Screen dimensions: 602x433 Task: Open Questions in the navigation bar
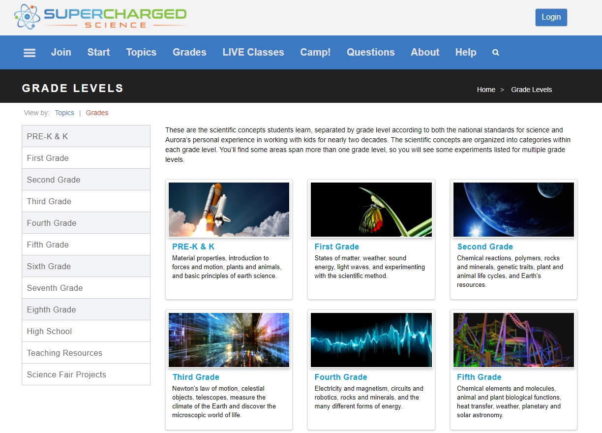[371, 52]
